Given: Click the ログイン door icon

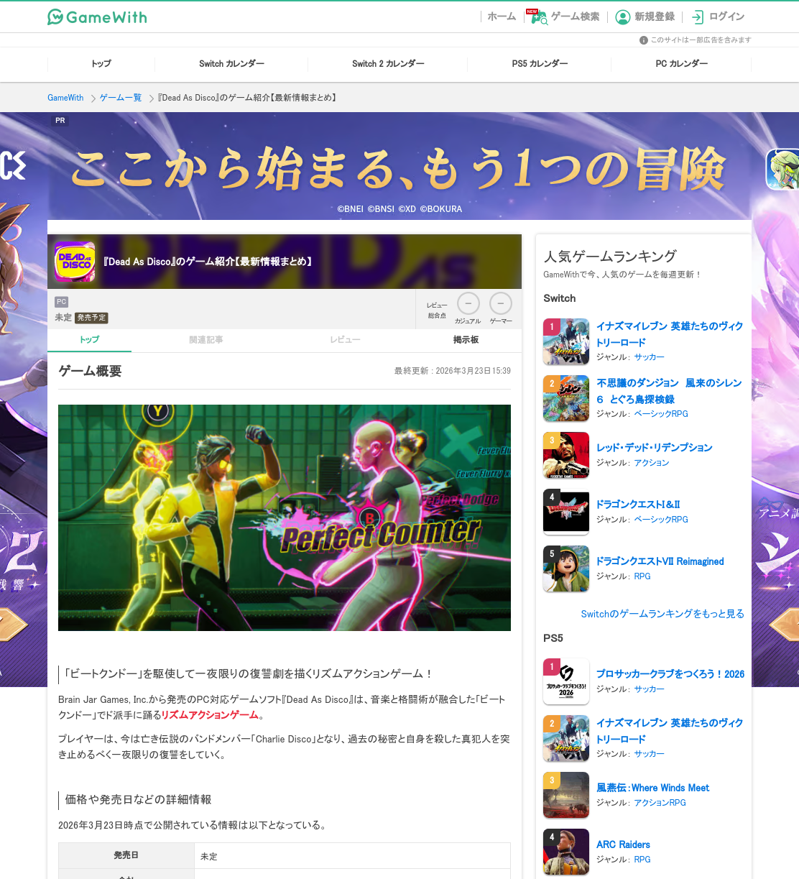Looking at the screenshot, I should tap(698, 17).
